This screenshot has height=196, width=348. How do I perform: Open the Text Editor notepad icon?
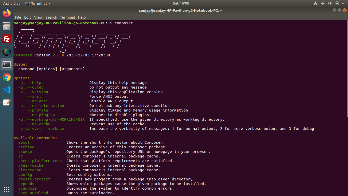tap(7, 102)
